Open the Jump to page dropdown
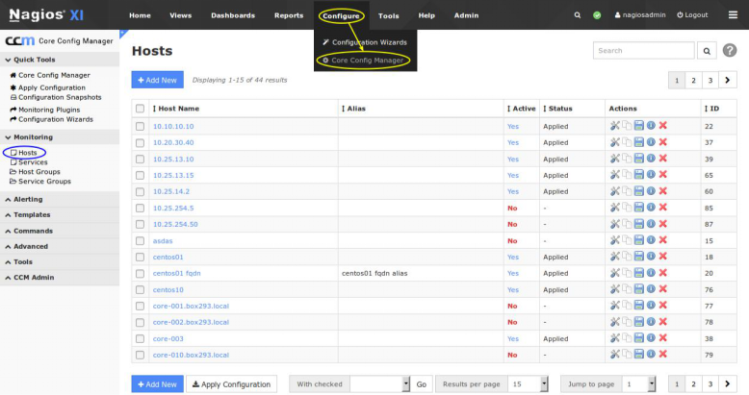 [x=638, y=384]
